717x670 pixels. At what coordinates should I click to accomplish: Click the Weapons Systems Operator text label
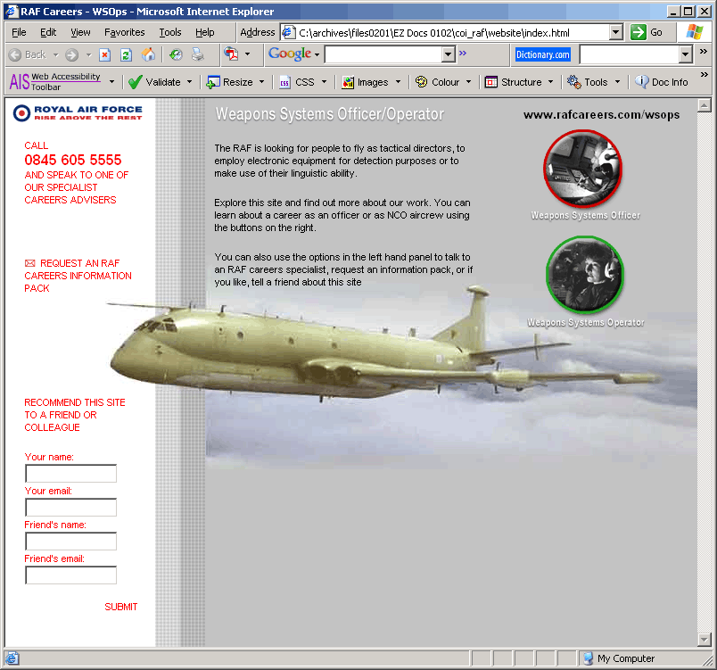(586, 322)
